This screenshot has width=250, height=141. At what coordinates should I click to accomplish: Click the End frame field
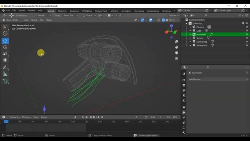click(x=172, y=117)
